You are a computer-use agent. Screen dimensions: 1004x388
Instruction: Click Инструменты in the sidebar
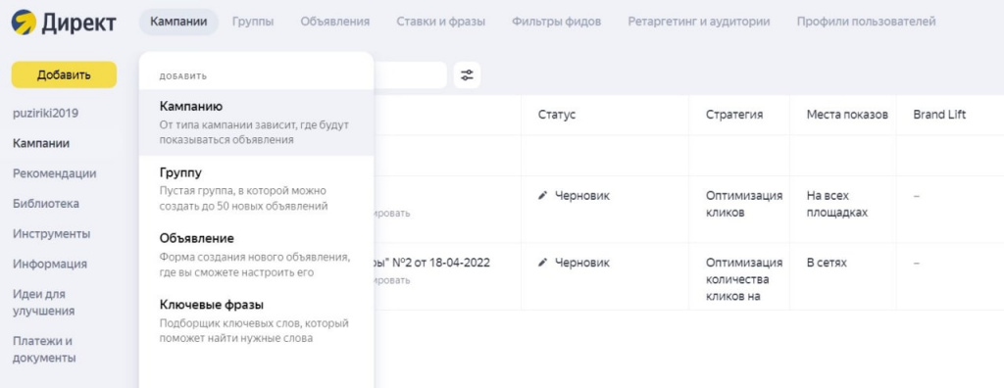coord(51,234)
